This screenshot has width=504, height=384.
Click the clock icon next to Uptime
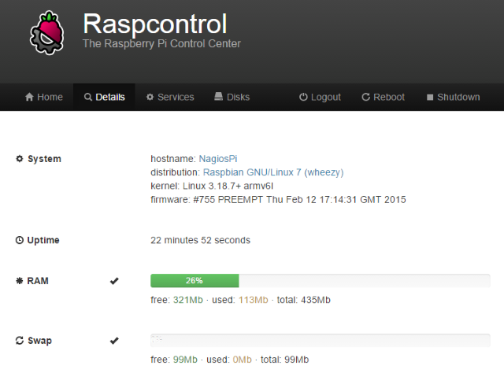click(x=20, y=240)
